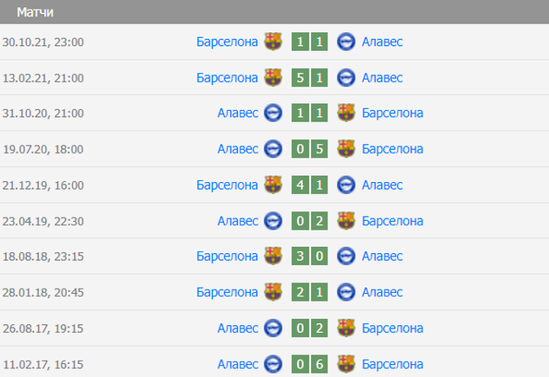Open Барселона link in 30.10.21 match

[x=228, y=42]
